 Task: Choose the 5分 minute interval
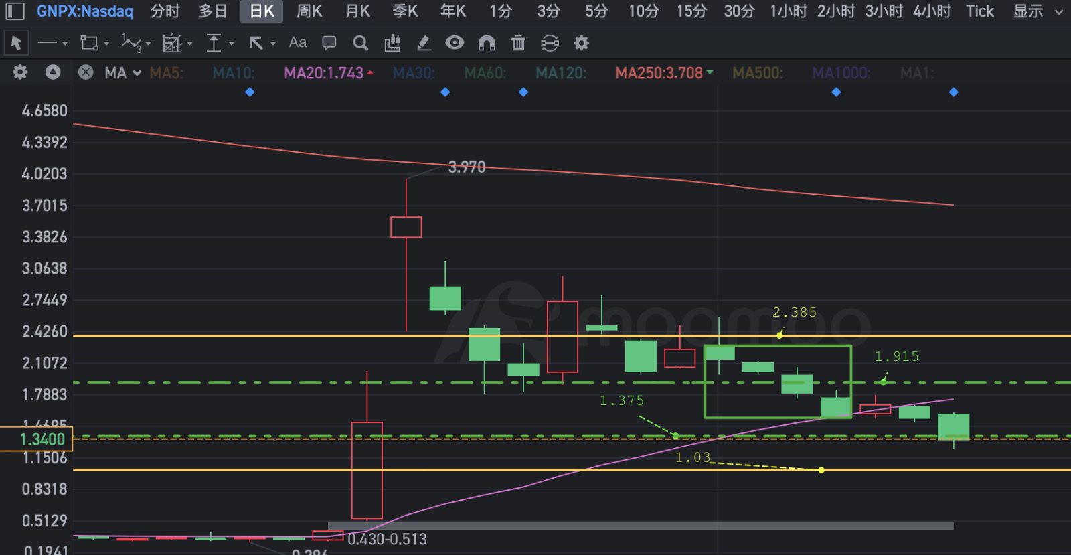click(x=596, y=11)
